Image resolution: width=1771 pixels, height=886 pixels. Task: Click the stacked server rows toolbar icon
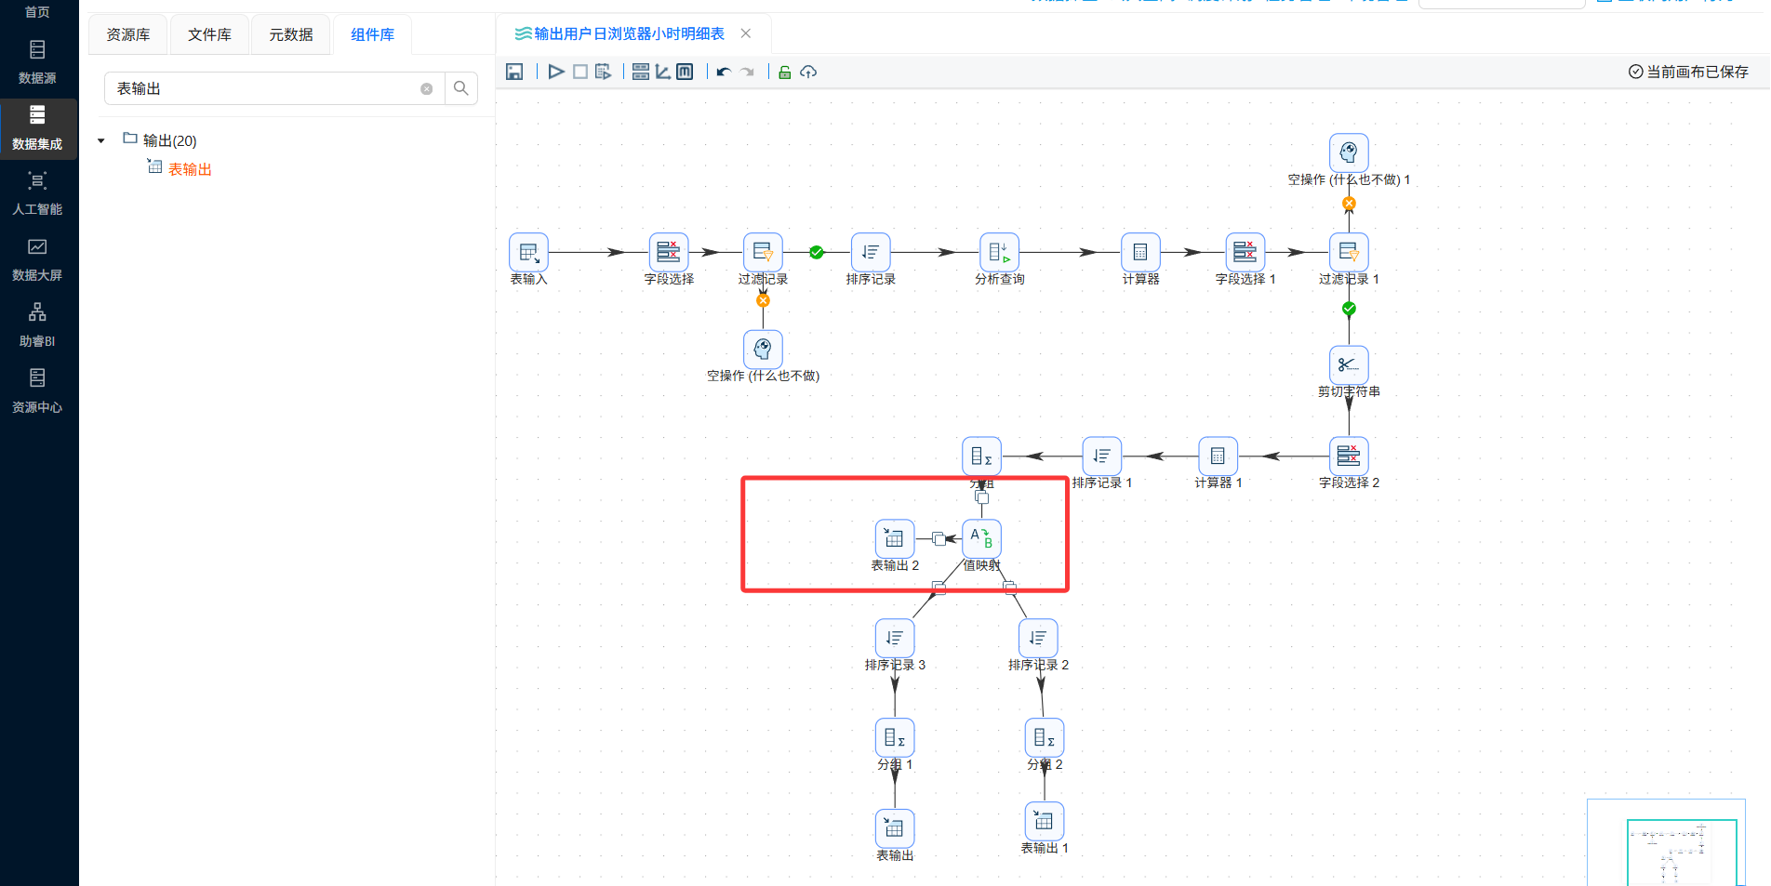tap(641, 72)
